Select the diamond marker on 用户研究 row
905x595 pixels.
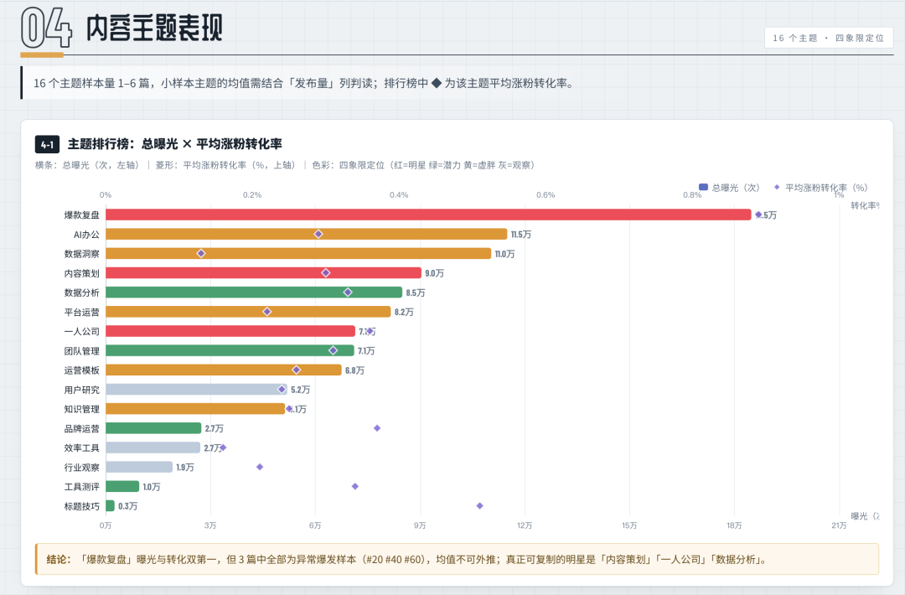(x=282, y=390)
